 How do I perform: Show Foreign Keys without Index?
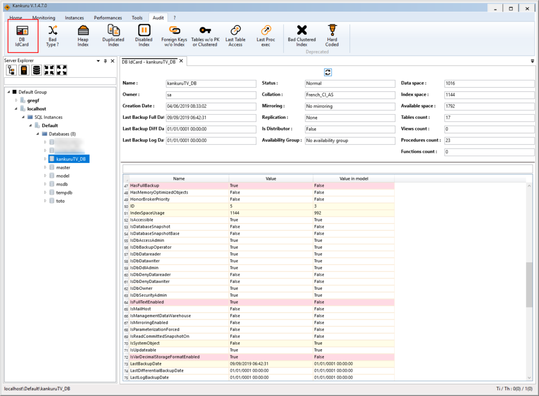pos(174,36)
